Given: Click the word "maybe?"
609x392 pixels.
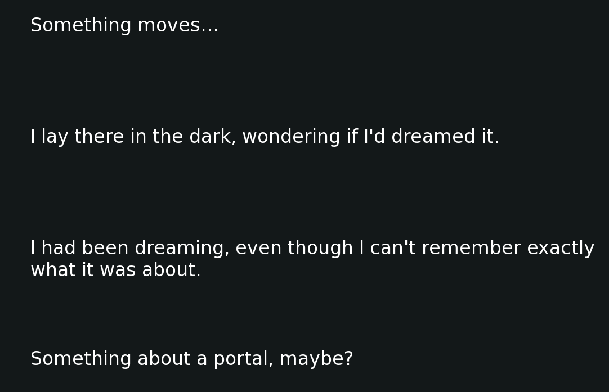Looking at the screenshot, I should 316,359.
